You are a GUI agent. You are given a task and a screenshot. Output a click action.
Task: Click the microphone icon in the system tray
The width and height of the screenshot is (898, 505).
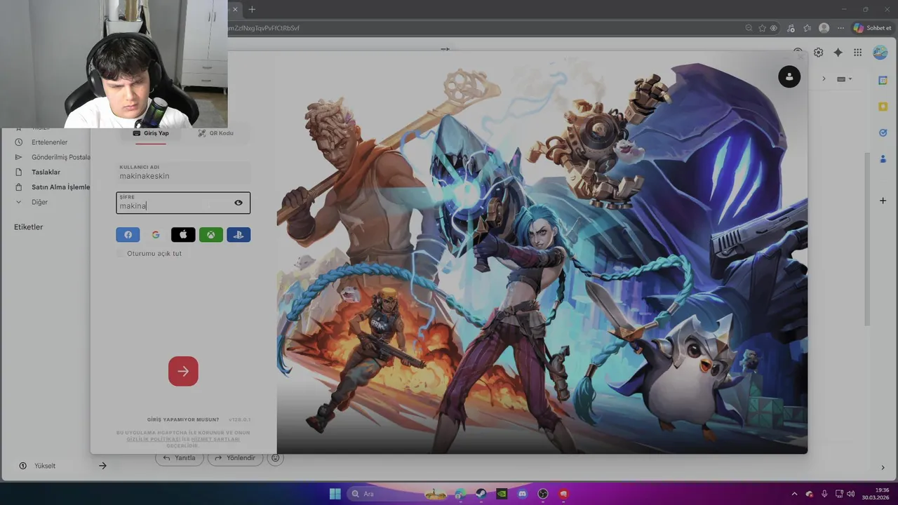click(824, 494)
